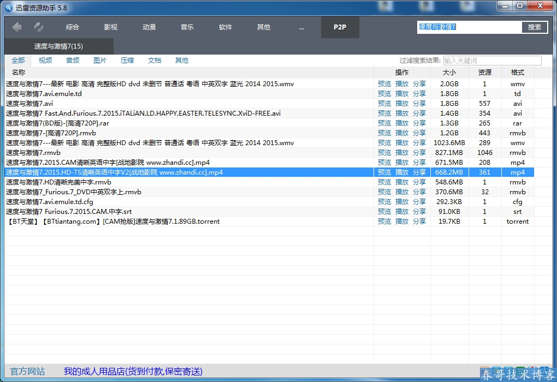Click 预览 for 速度与激情7.rmvb row
557x382 pixels.
coord(384,153)
